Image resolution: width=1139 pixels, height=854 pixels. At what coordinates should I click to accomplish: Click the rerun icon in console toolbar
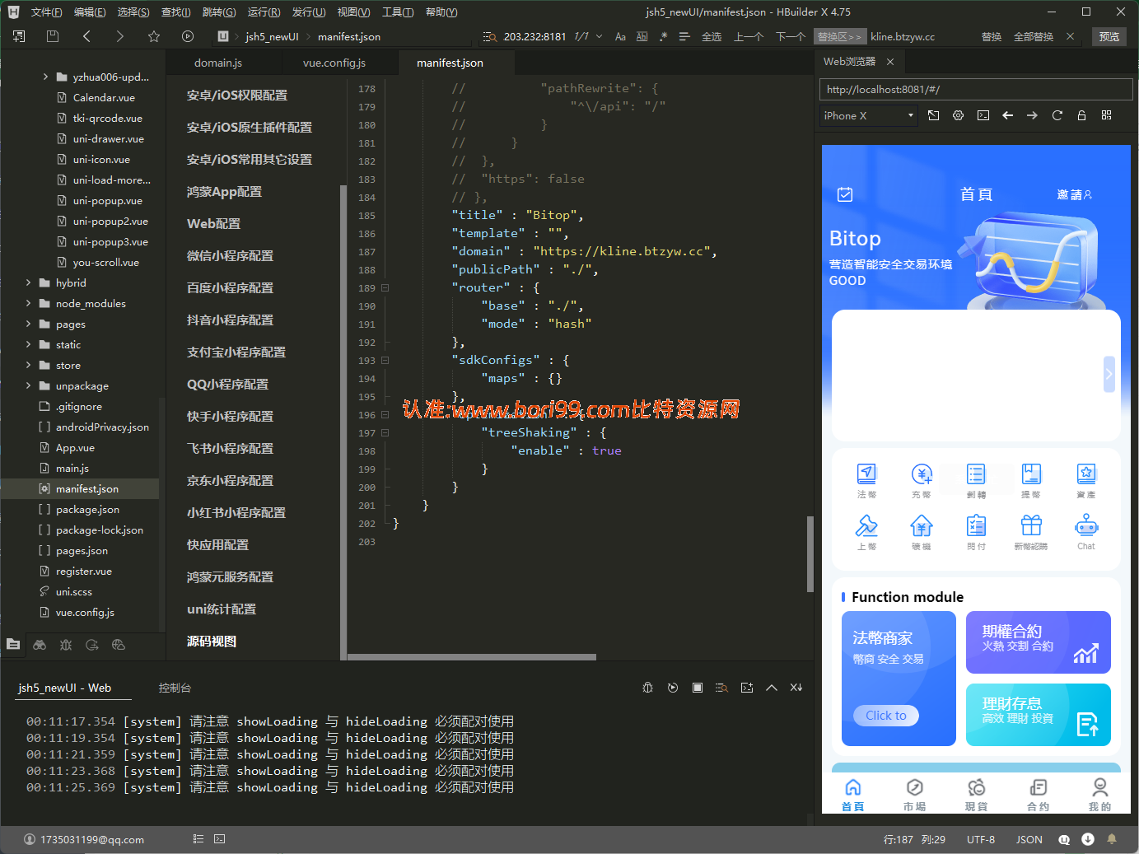[673, 688]
